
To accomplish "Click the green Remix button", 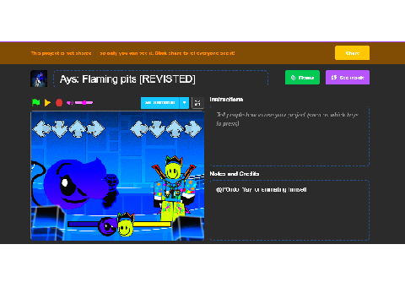I will click(x=302, y=78).
